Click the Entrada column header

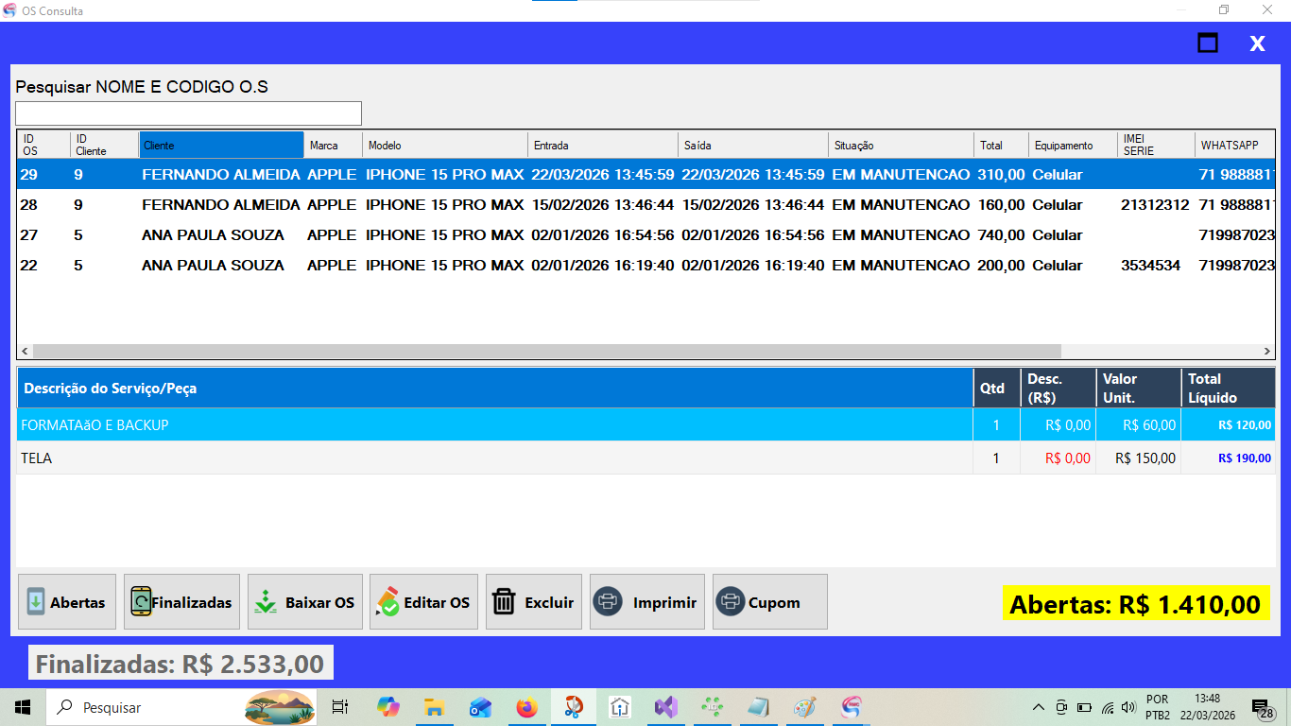coord(602,146)
